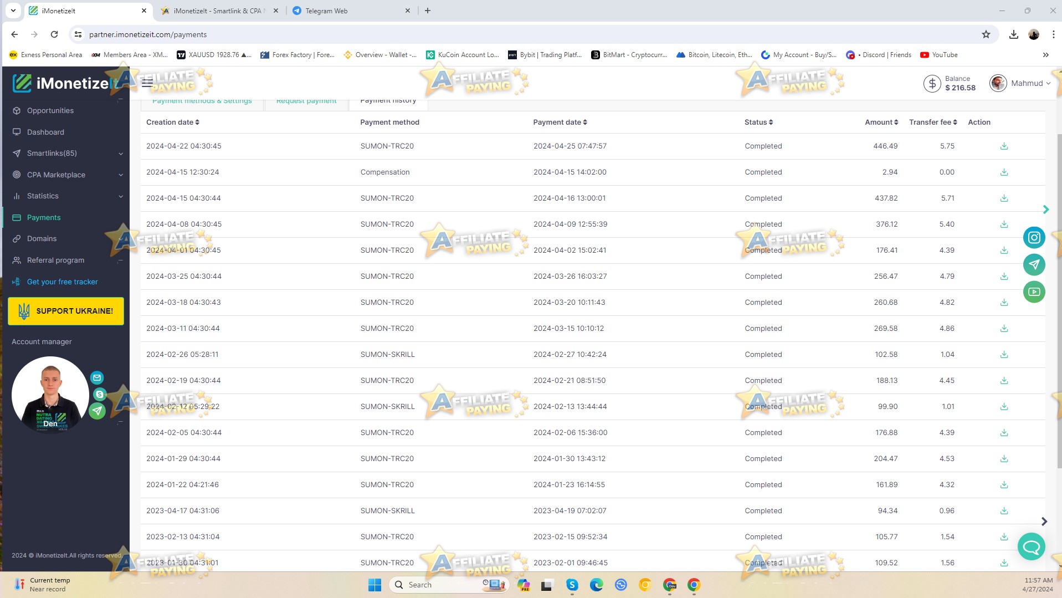The width and height of the screenshot is (1062, 598).
Task: Switch to Request payment tab
Action: [x=306, y=103]
